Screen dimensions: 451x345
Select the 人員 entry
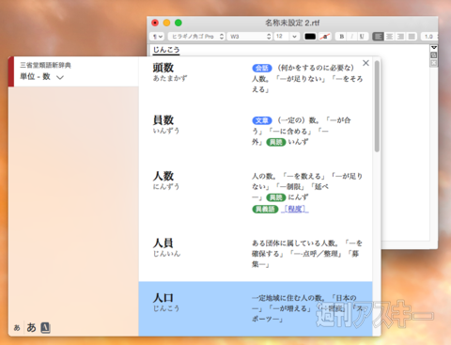(256, 252)
